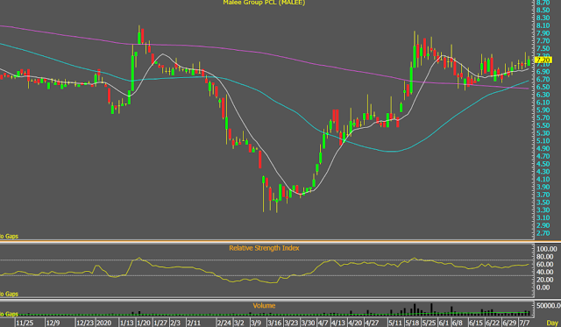Viewport: 561px width, 327px height.
Task: Click the 50000.0 volume axis value
Action: (x=548, y=306)
